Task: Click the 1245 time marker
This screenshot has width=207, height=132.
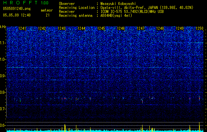Action: 101,28
